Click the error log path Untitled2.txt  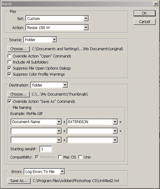[x=76, y=181]
